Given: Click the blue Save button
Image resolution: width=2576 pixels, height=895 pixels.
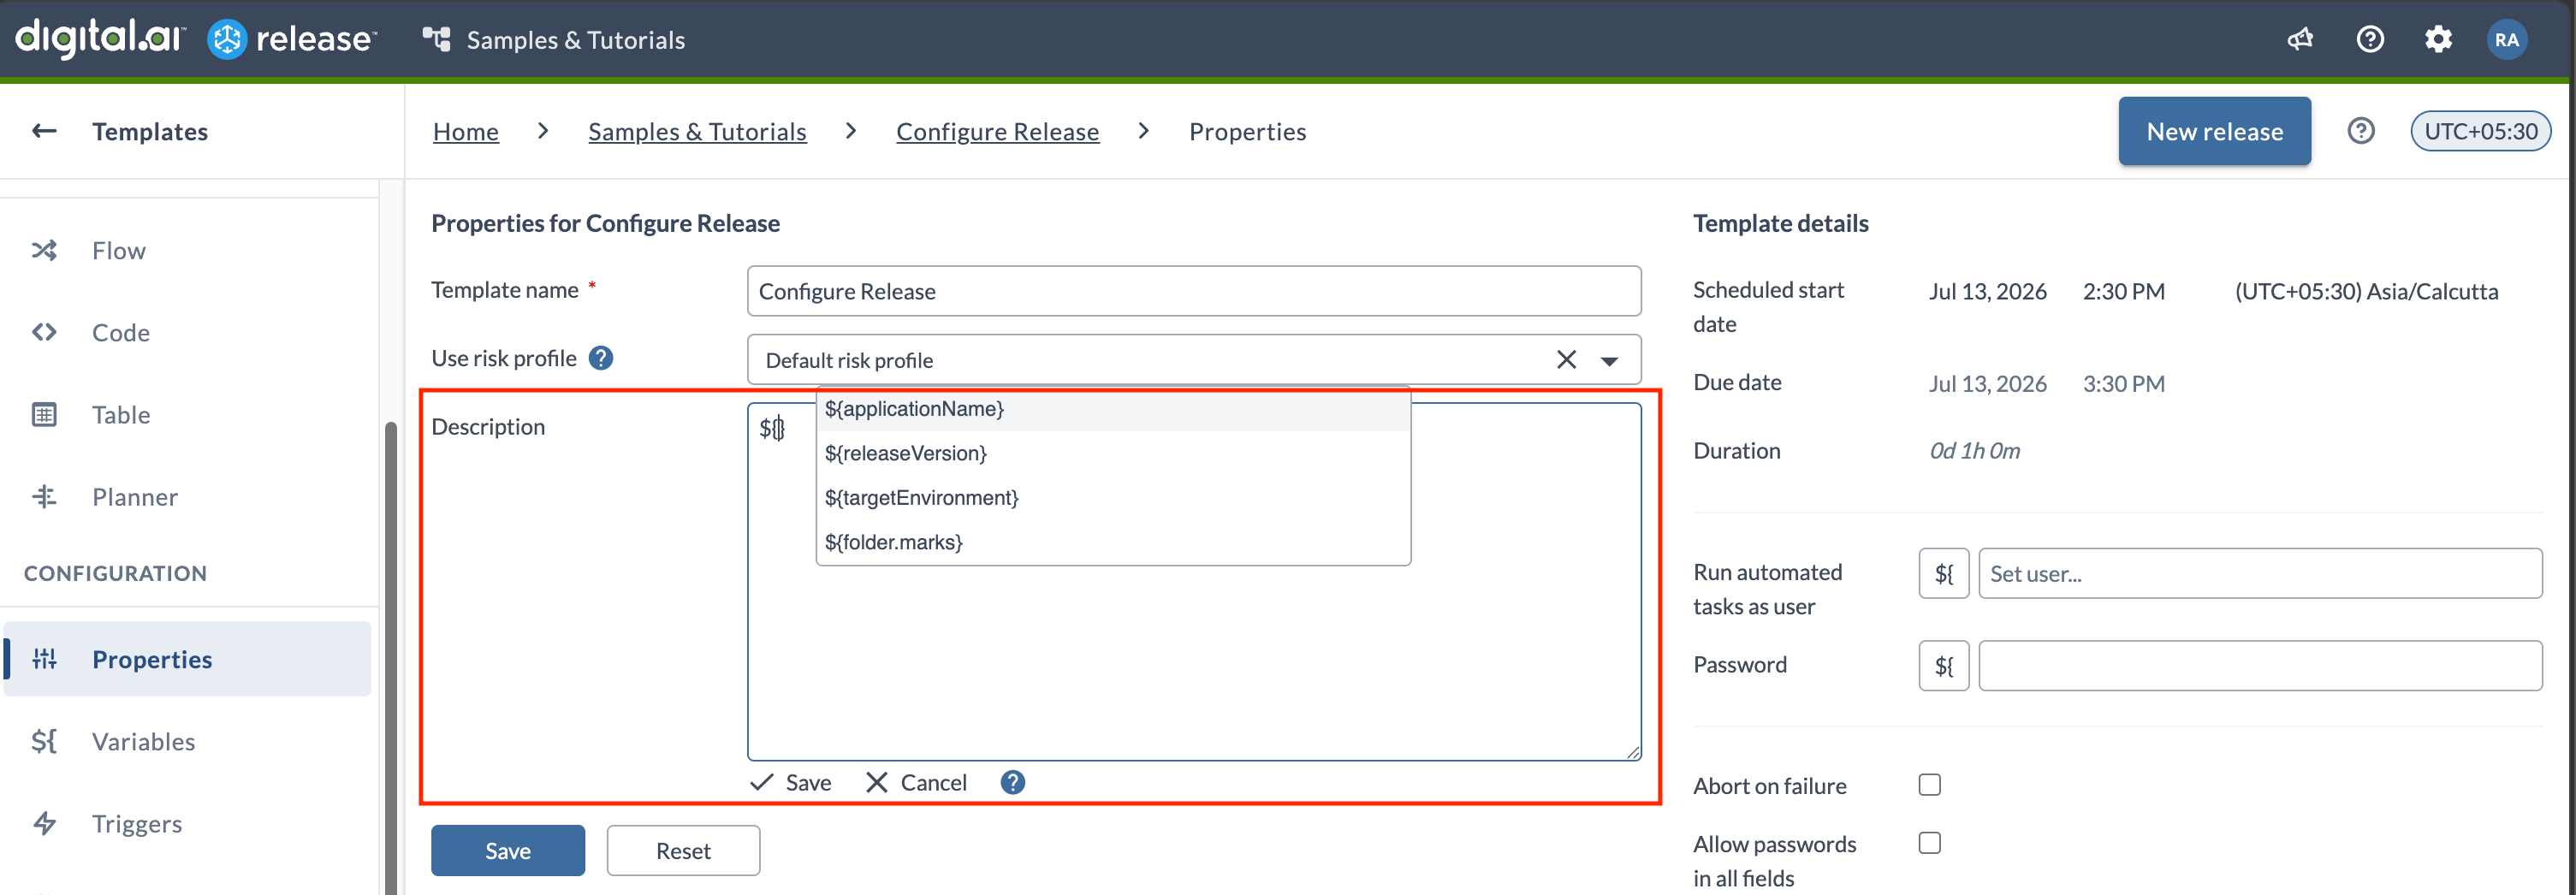Looking at the screenshot, I should pyautogui.click(x=508, y=850).
